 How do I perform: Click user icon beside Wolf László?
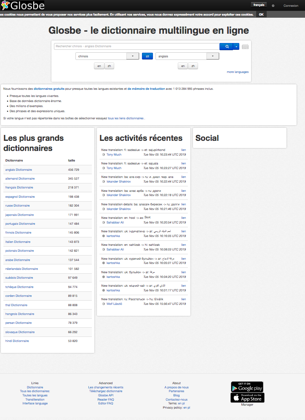click(x=103, y=304)
